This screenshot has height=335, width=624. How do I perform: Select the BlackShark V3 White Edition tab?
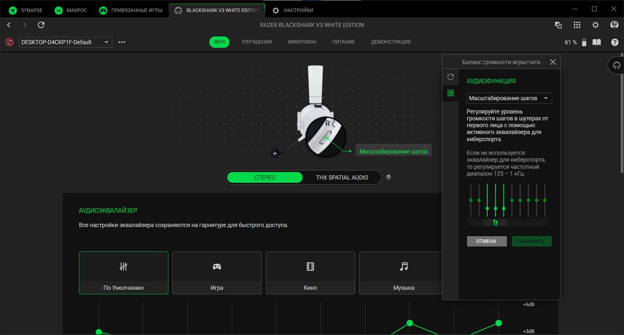[x=217, y=10]
